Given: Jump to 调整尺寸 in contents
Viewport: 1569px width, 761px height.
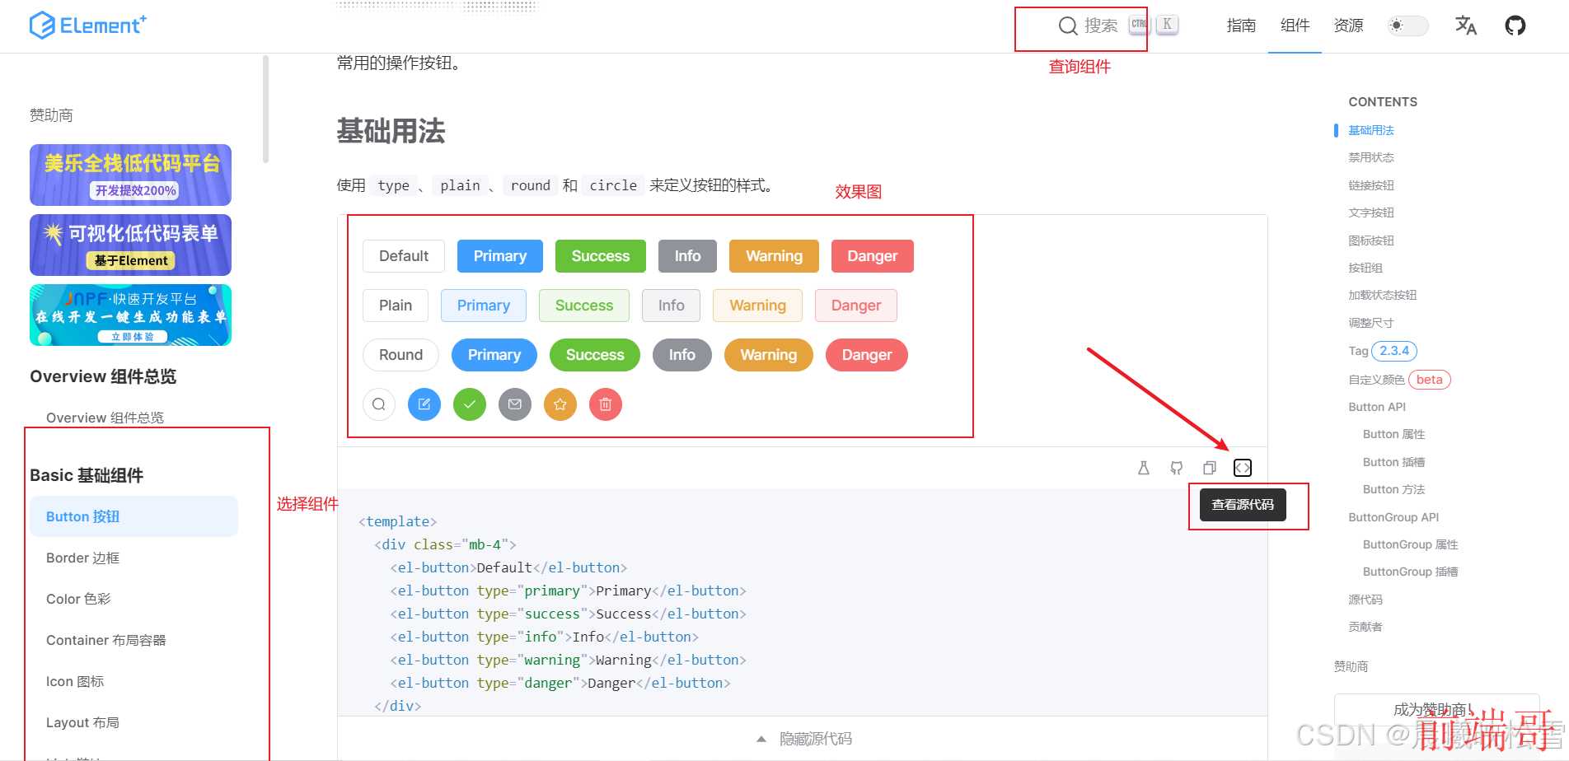Looking at the screenshot, I should (x=1371, y=323).
